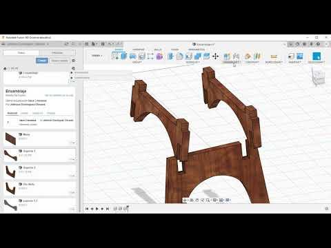Switch to the SÓLIDO tab
331x248 pixels.
click(x=119, y=50)
